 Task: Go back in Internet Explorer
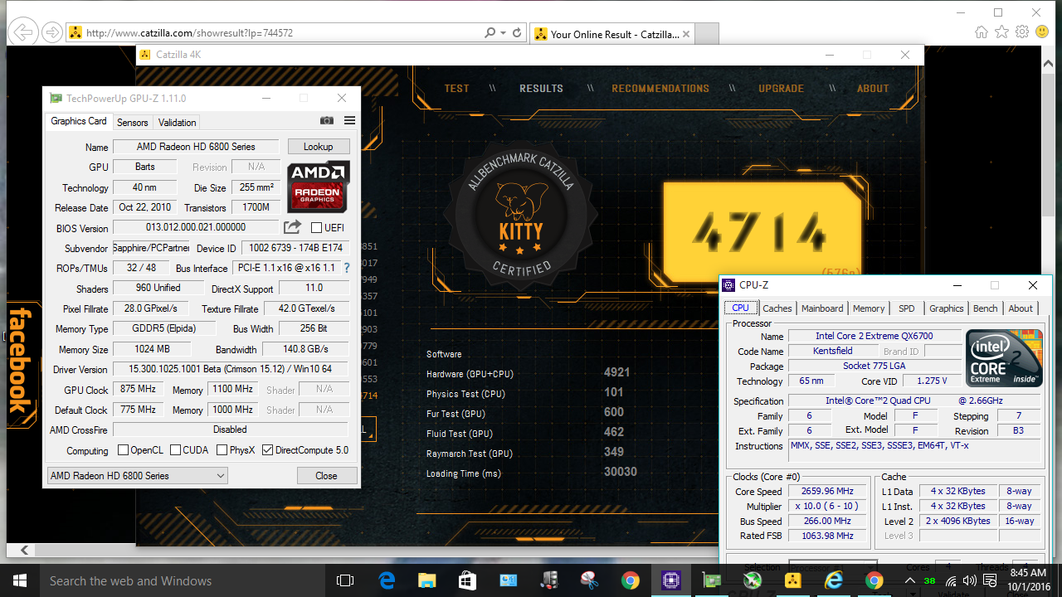pyautogui.click(x=24, y=32)
